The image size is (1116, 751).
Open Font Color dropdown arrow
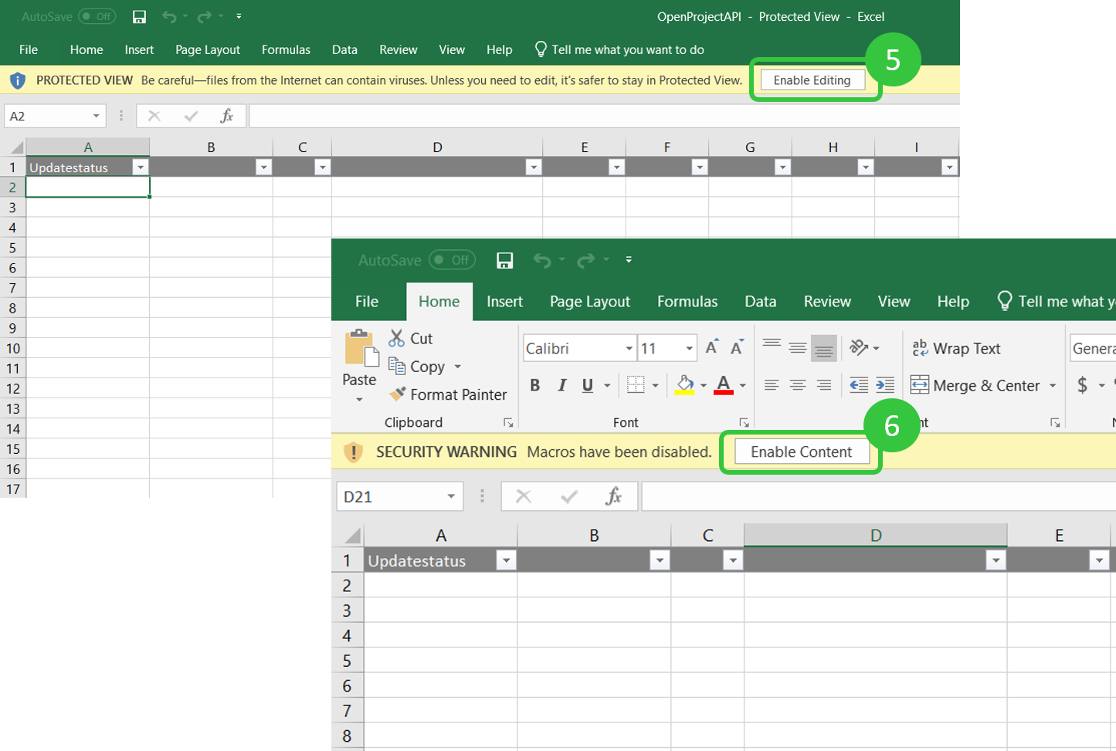(x=742, y=385)
